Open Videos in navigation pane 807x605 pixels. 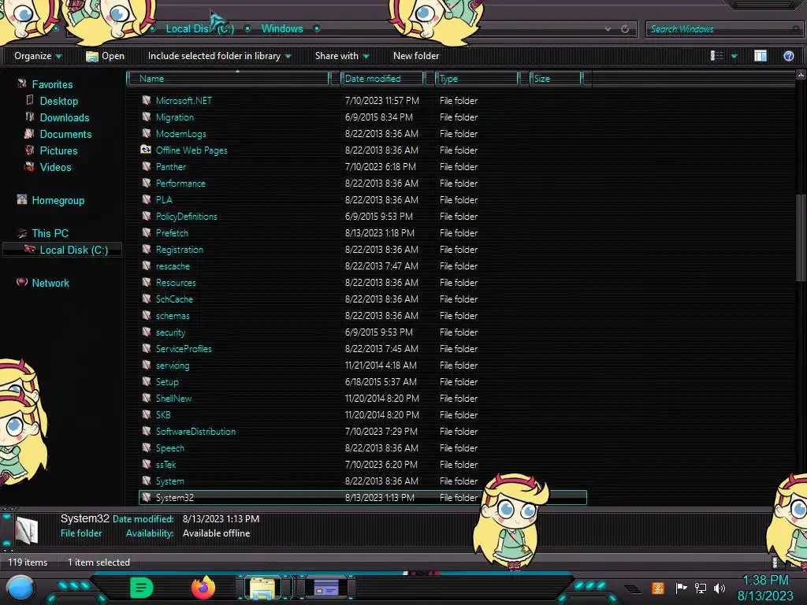[56, 167]
